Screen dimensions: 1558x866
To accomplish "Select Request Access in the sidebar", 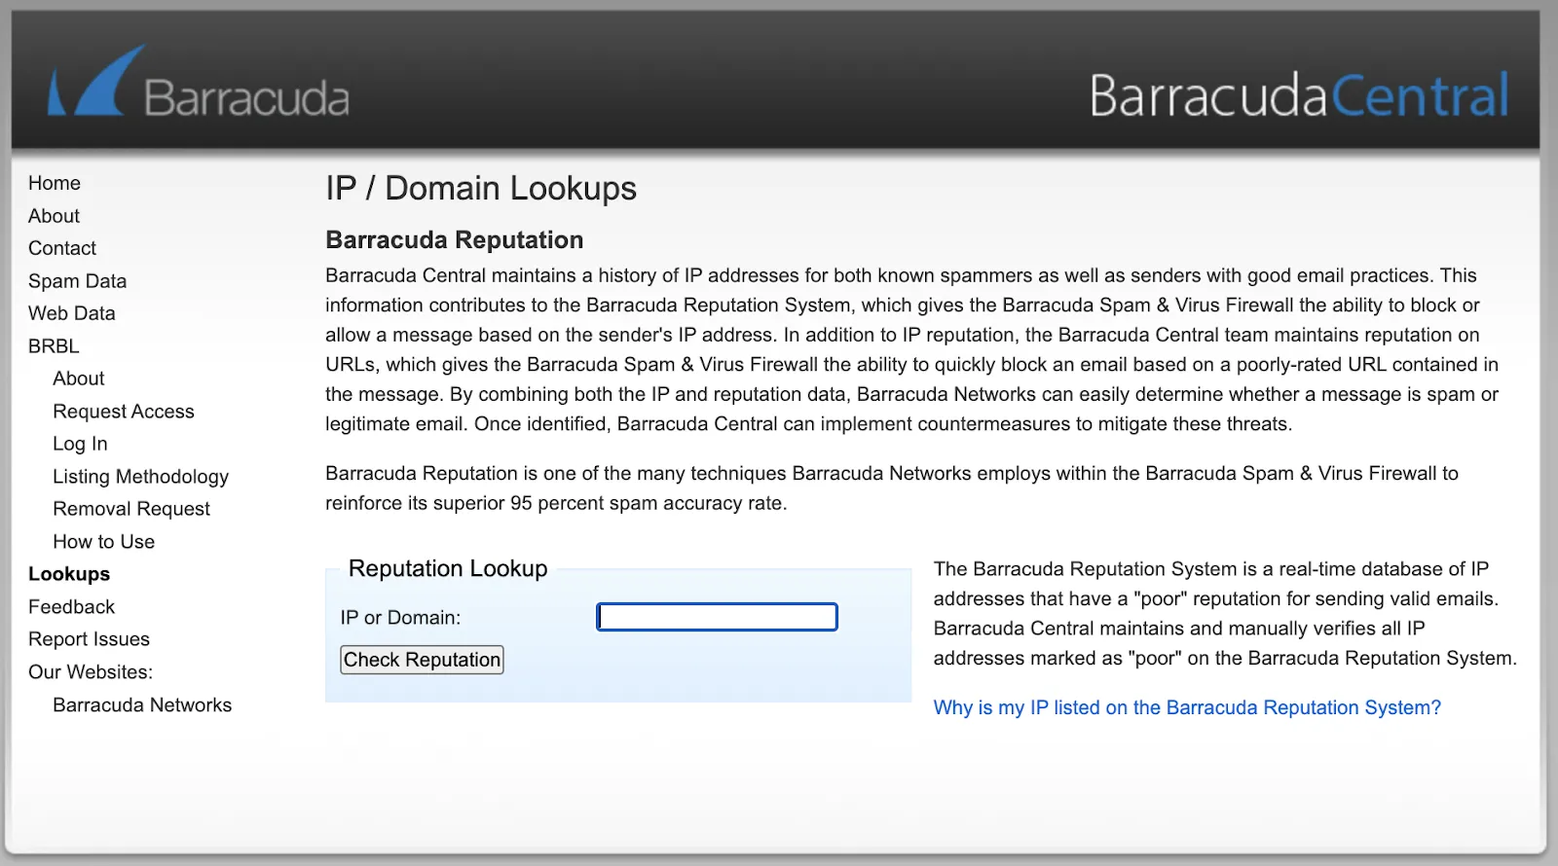I will click(x=124, y=412).
